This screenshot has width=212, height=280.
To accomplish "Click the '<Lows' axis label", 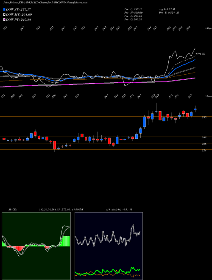I will click(208, 96).
